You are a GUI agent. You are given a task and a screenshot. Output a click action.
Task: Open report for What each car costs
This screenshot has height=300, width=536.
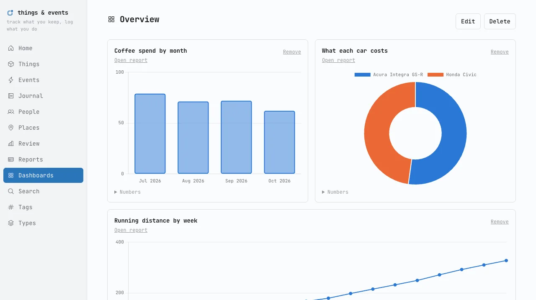338,60
